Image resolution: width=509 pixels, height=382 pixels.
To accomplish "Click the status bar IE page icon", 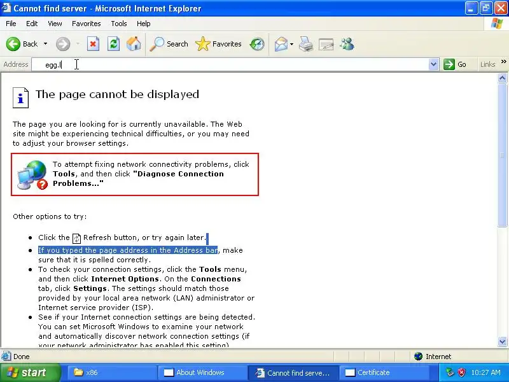I will 6,357.
